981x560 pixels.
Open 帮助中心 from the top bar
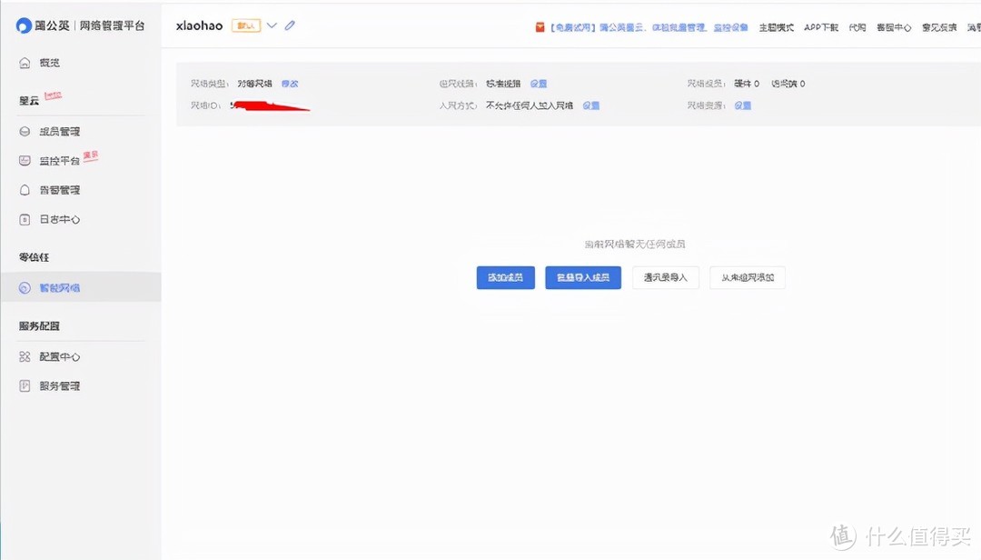(x=893, y=27)
